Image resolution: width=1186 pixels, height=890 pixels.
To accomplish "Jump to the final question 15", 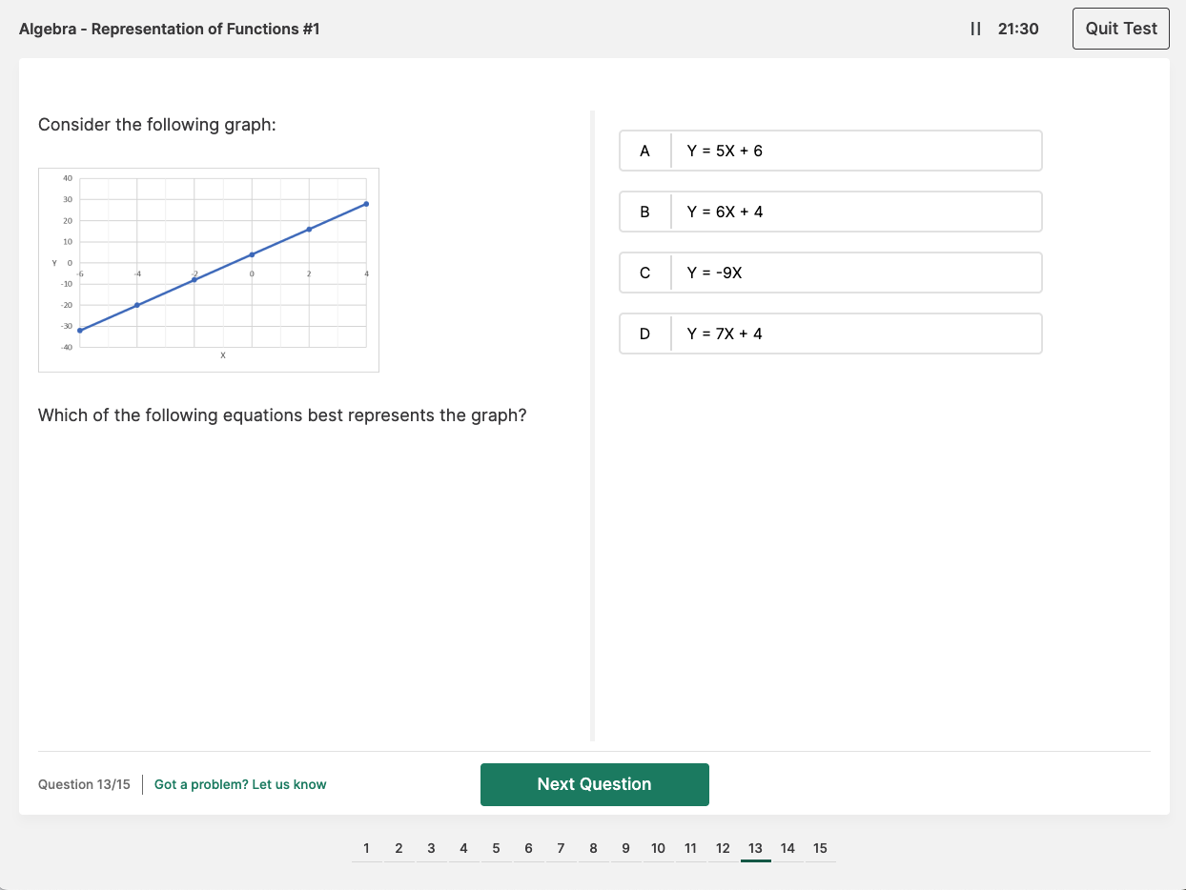I will [x=820, y=848].
